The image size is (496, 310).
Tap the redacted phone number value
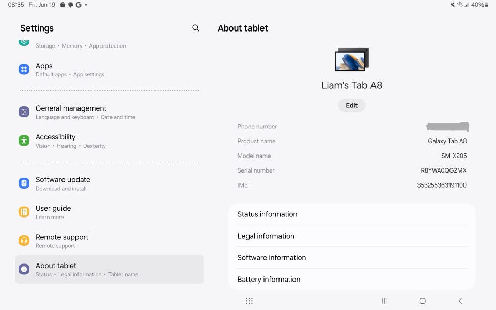point(447,127)
